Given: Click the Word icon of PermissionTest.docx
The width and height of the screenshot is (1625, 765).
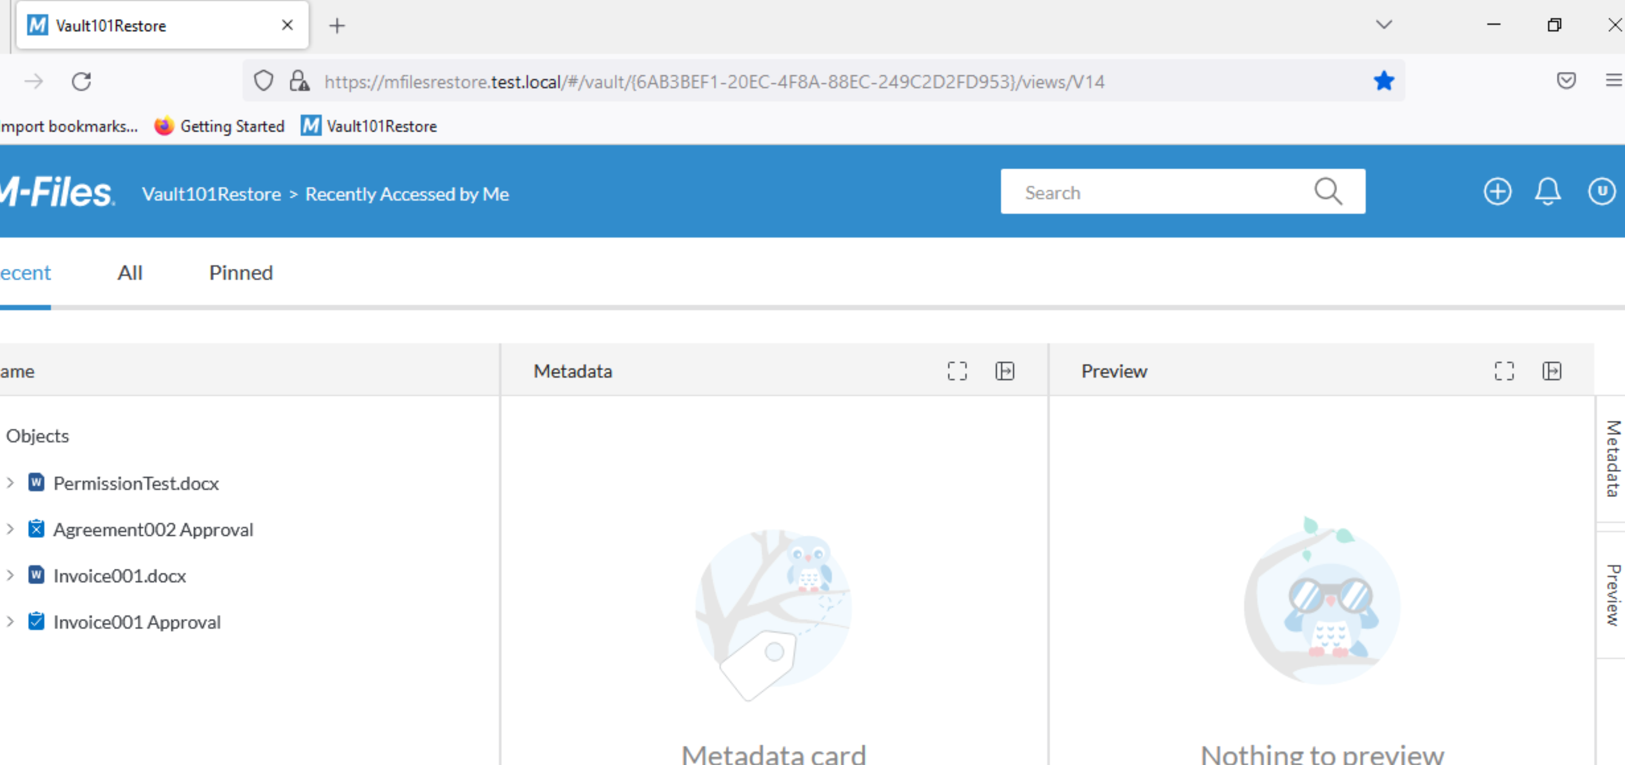Looking at the screenshot, I should pos(37,483).
